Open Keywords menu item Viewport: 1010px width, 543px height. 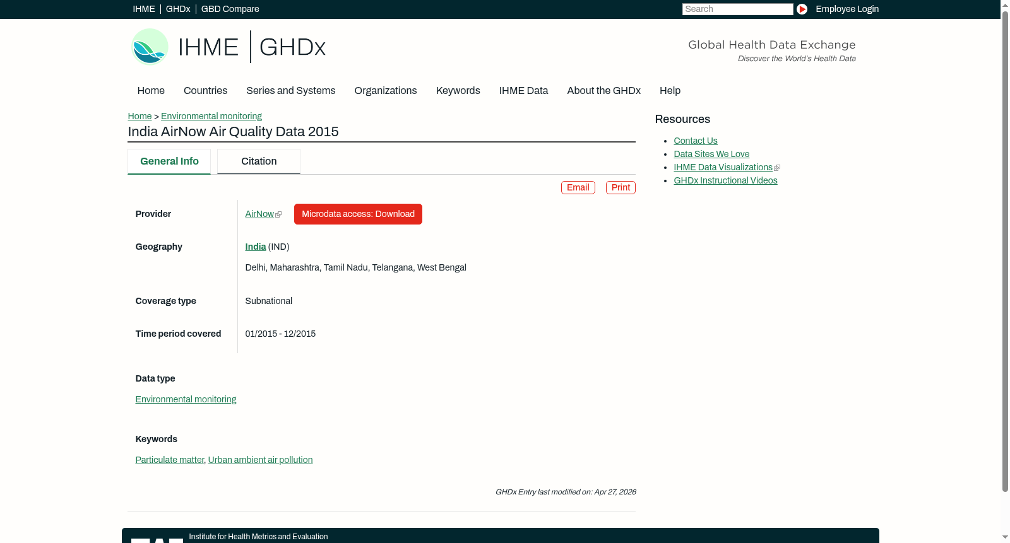tap(458, 91)
